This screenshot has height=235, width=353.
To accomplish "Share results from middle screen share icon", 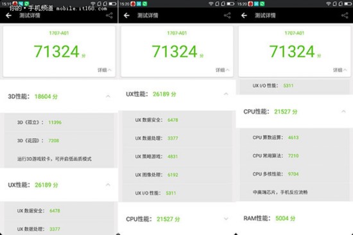I will [227, 15].
